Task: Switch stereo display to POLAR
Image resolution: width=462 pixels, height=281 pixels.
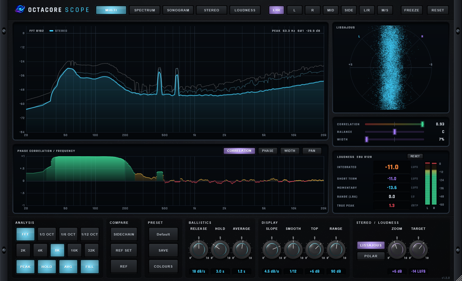Action: pos(371,256)
